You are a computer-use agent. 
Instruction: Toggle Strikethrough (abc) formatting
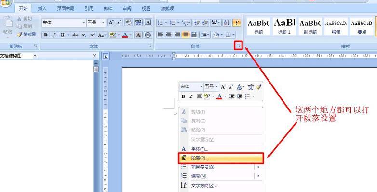(x=75, y=35)
